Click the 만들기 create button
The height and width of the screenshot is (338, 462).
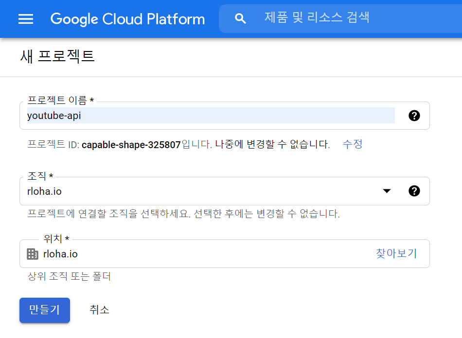pos(45,310)
